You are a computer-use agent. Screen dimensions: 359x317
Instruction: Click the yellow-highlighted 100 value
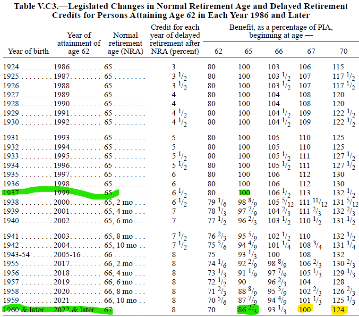[305, 309]
